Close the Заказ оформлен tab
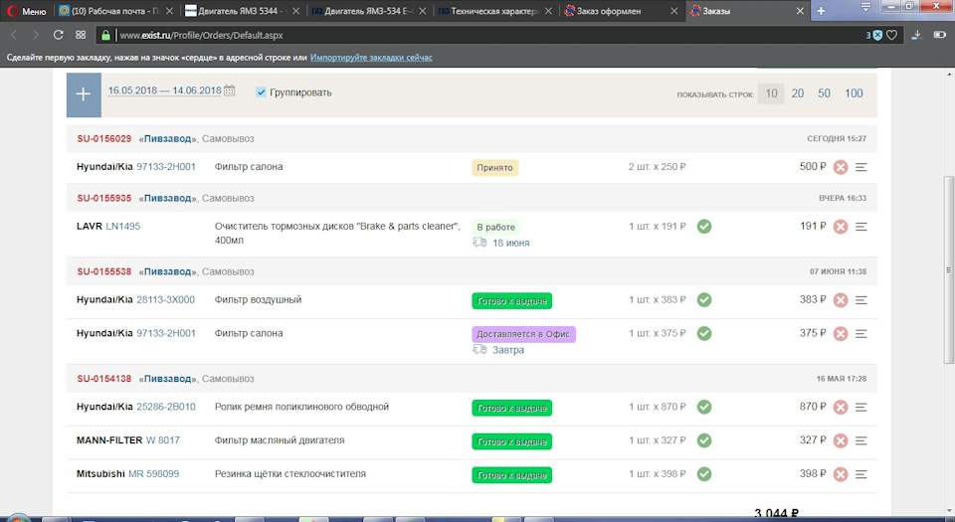 pyautogui.click(x=673, y=11)
